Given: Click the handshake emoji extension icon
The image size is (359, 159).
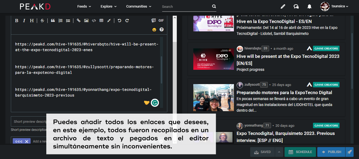Looking at the screenshot, I should point(147,103).
